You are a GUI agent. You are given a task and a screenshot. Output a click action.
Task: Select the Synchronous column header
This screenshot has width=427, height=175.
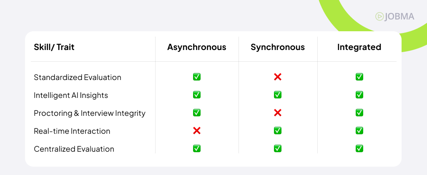[x=278, y=47]
